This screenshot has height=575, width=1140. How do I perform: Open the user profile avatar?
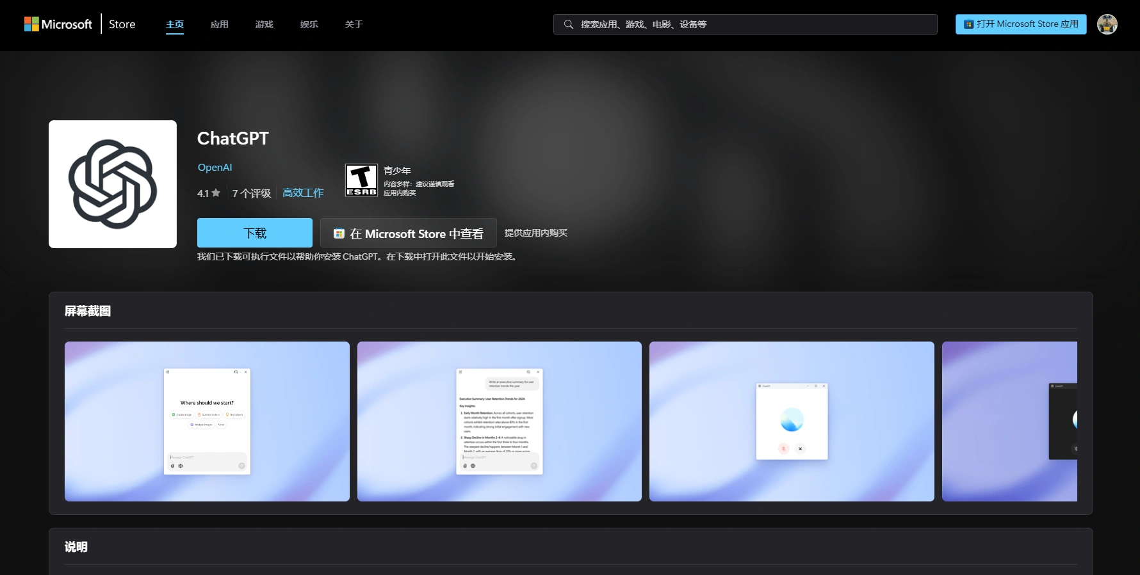point(1107,24)
